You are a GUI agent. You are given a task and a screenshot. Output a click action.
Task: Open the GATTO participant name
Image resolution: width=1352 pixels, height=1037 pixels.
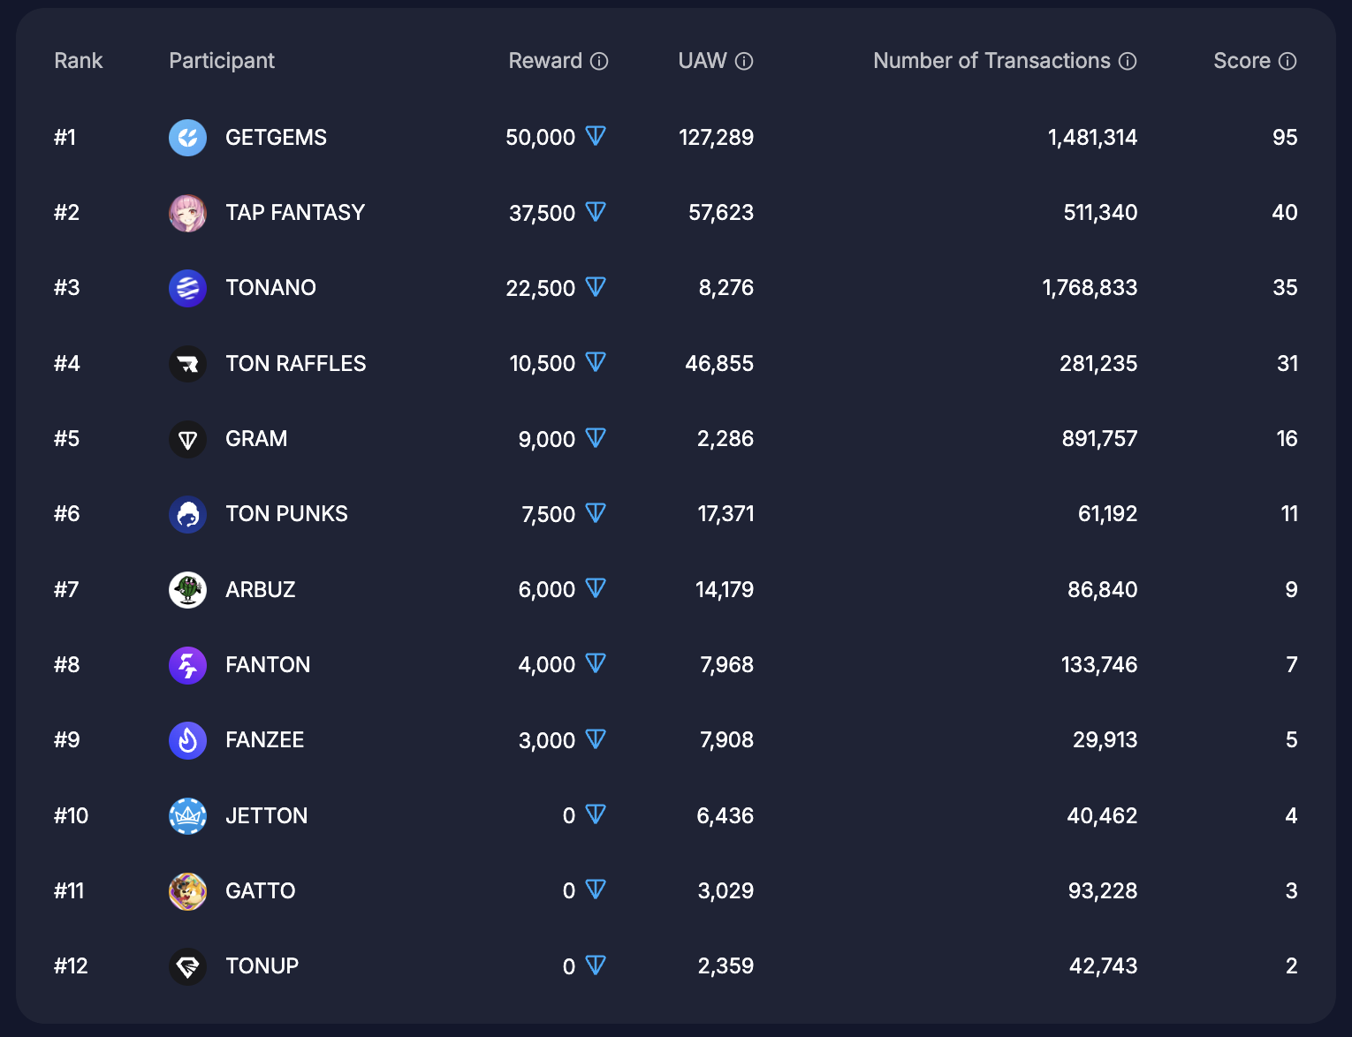pos(261,890)
